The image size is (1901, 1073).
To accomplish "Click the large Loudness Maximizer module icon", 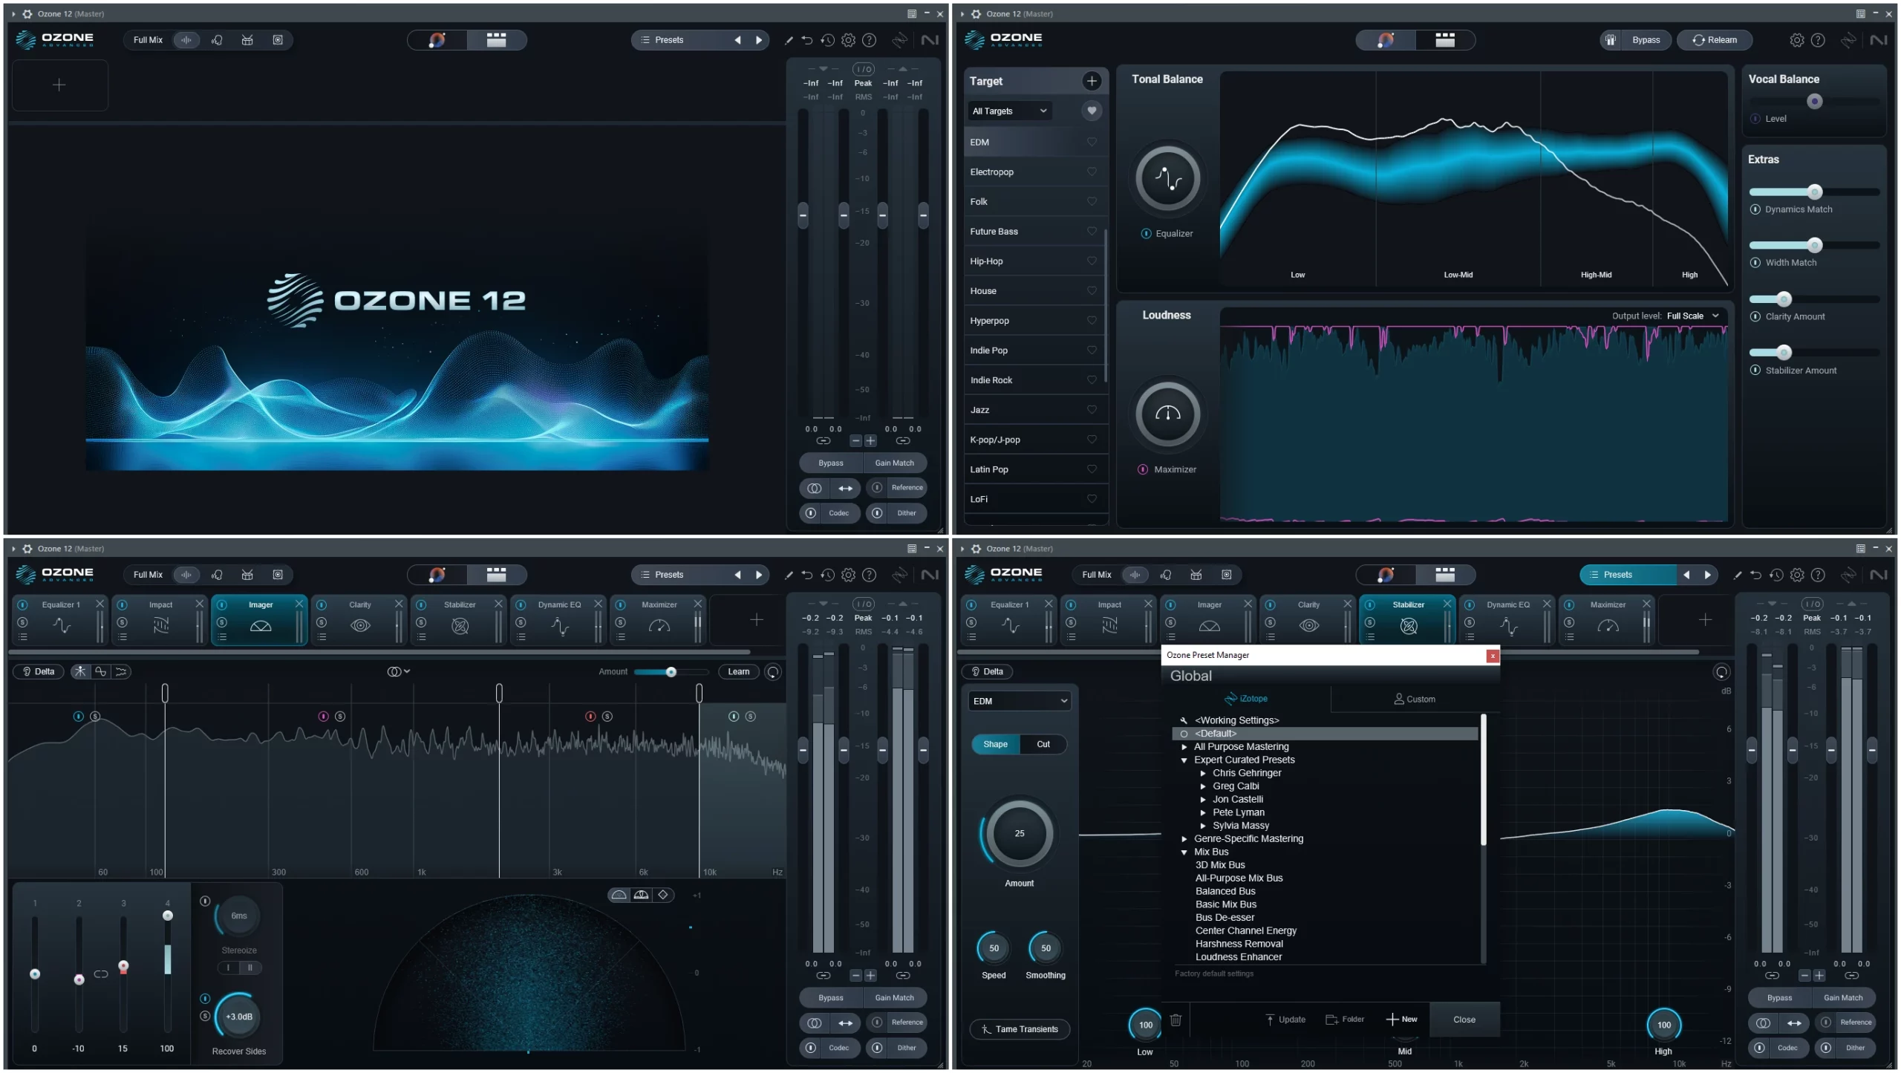I will point(1167,414).
